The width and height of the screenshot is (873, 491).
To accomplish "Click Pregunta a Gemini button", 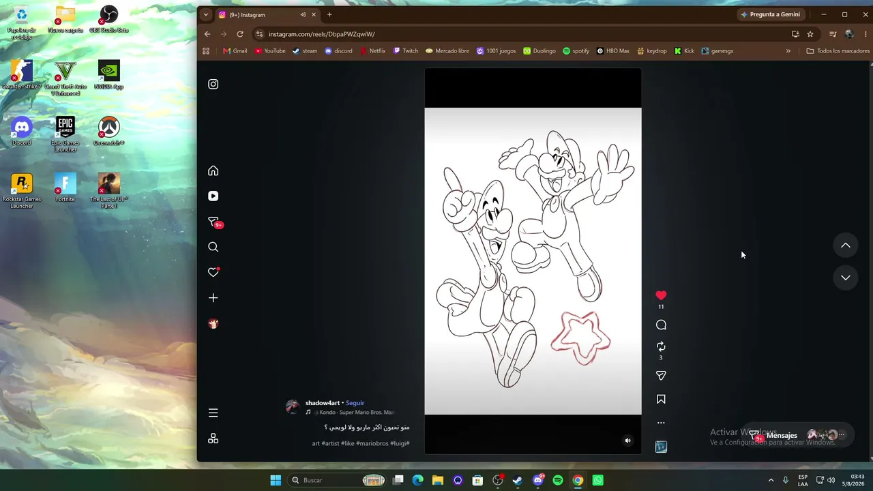I will click(771, 14).
